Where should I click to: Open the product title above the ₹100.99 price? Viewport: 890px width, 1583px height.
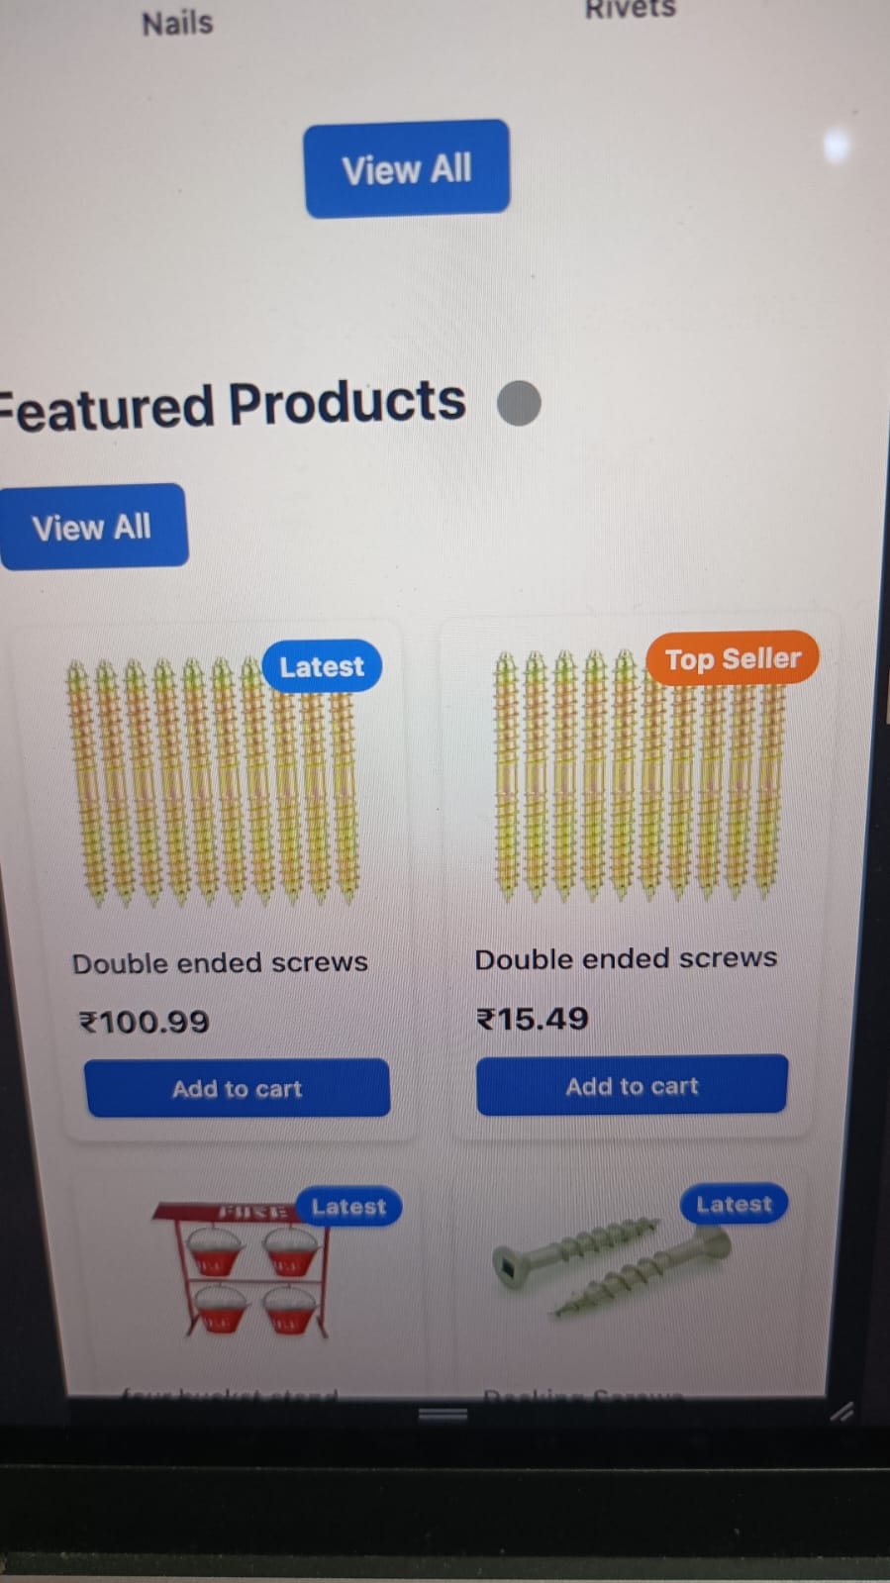[220, 962]
